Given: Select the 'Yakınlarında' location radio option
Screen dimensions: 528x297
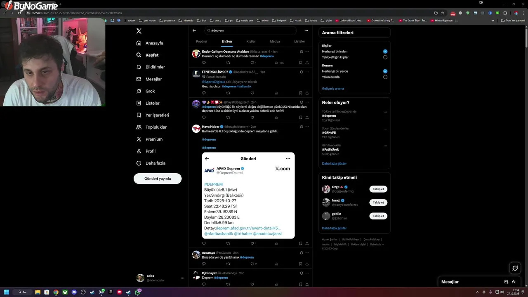Looking at the screenshot, I should [385, 77].
